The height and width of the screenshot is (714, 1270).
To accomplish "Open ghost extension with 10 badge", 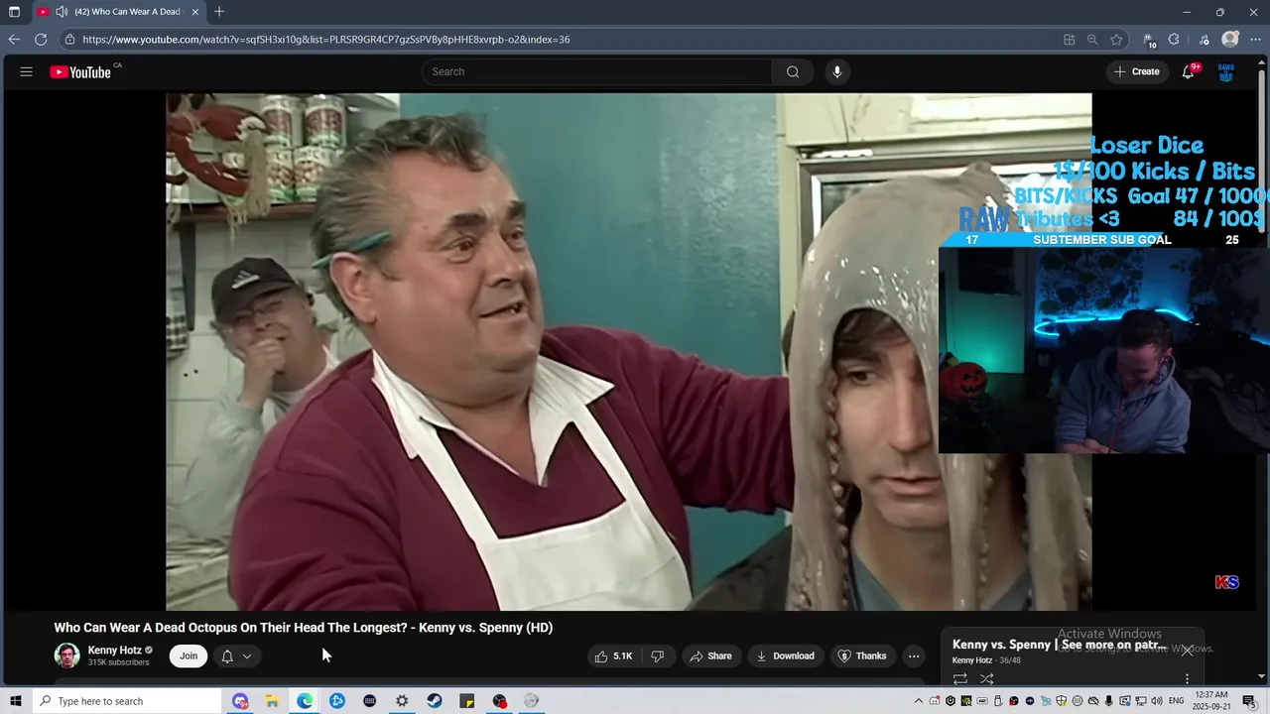I will (1149, 40).
